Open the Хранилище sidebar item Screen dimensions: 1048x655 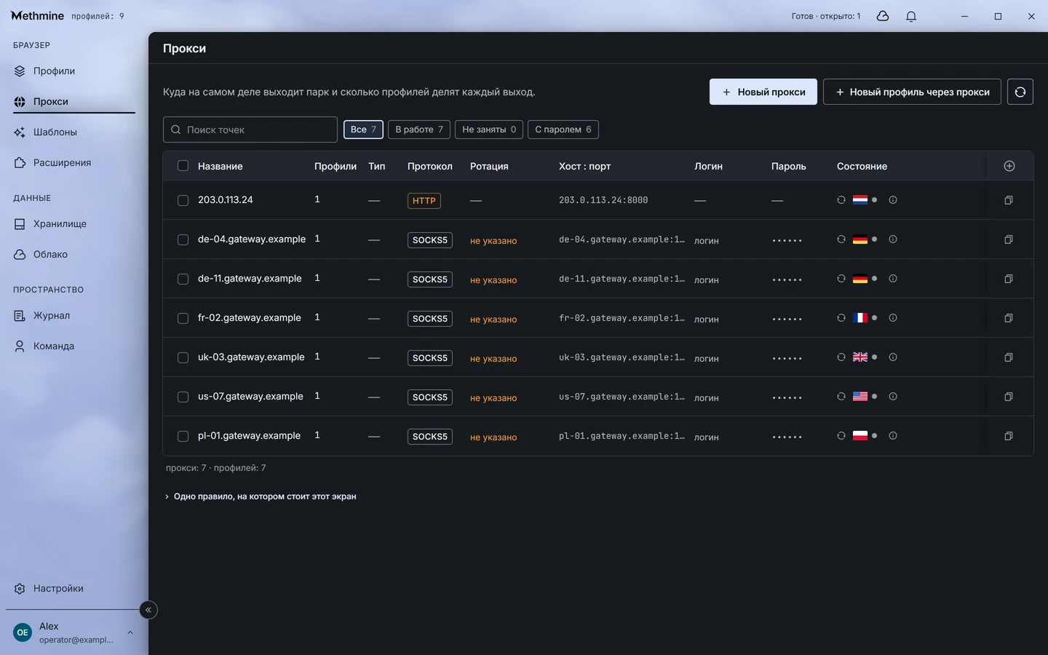click(74, 224)
